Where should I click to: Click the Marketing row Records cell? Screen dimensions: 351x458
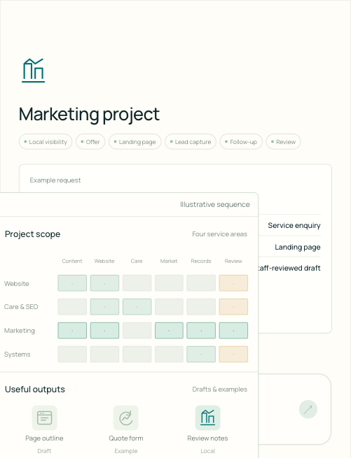pyautogui.click(x=201, y=330)
